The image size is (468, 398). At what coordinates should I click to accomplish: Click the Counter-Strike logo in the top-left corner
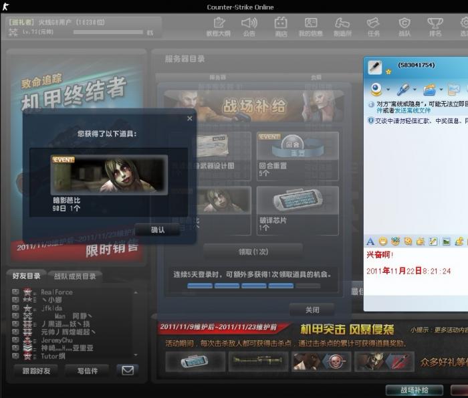pyautogui.click(x=5, y=7)
